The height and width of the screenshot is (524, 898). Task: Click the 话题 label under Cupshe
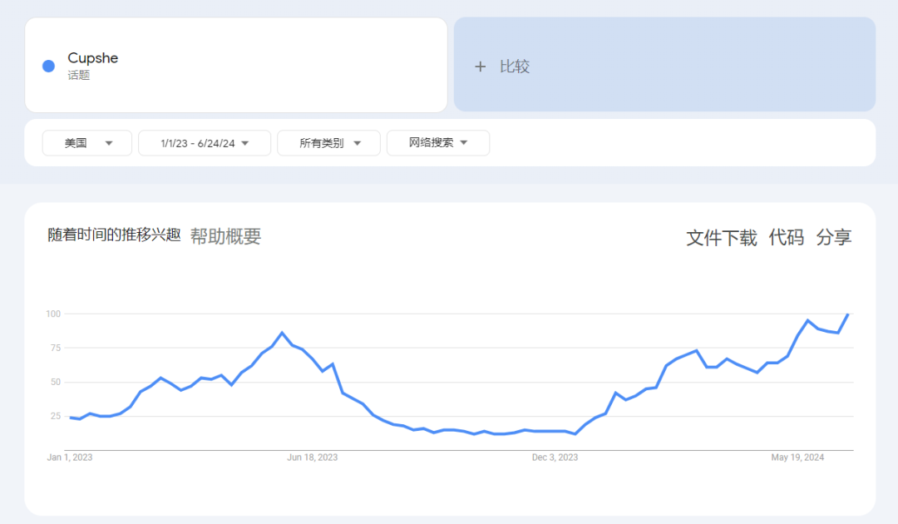pyautogui.click(x=79, y=75)
